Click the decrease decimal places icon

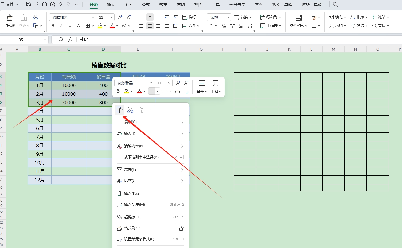(x=249, y=26)
